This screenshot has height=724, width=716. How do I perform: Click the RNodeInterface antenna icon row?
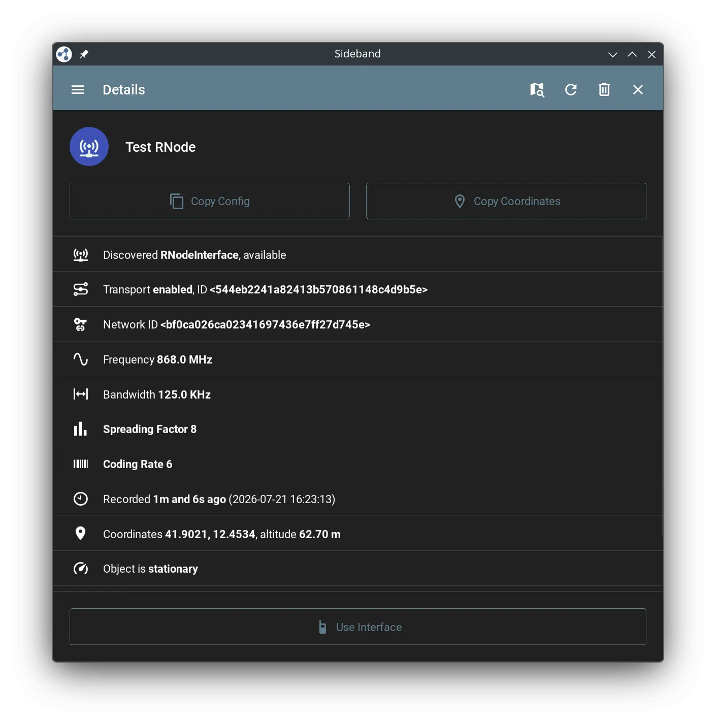pos(80,255)
